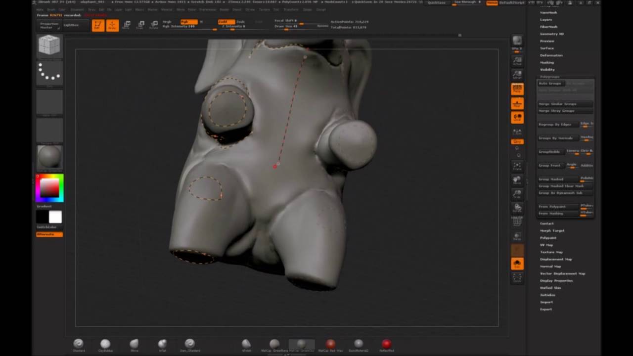Click the Actual size icon

517,61
